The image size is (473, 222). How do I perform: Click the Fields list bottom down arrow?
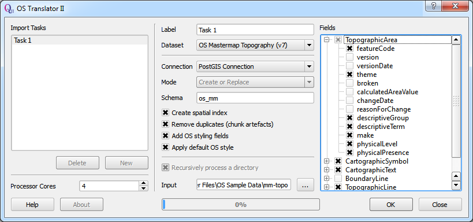pos(456,185)
